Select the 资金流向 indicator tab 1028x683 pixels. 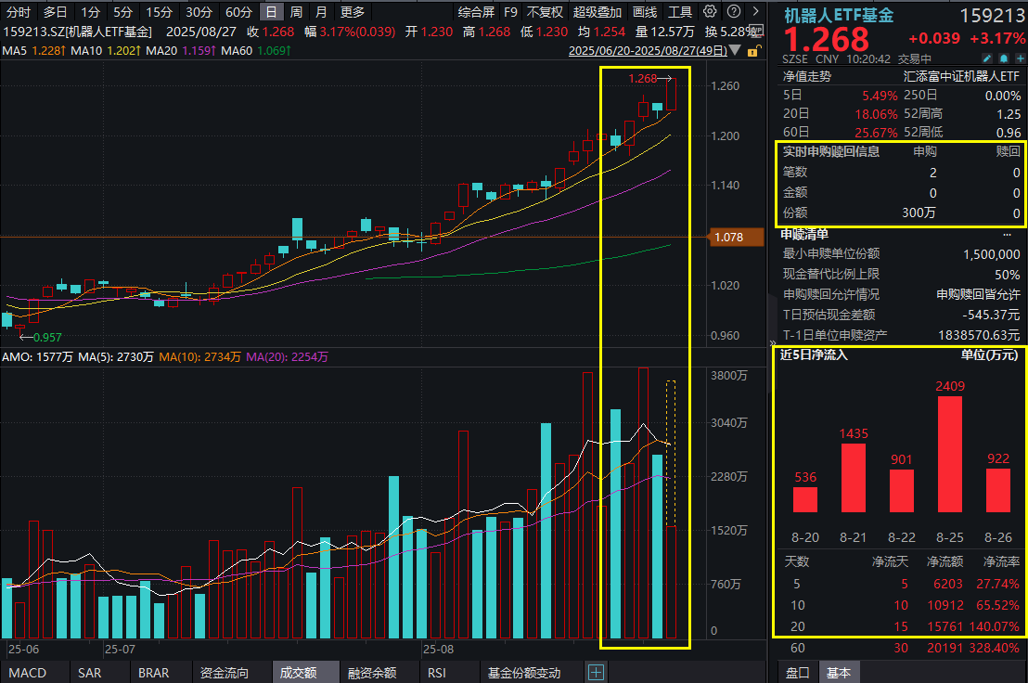pyautogui.click(x=224, y=673)
